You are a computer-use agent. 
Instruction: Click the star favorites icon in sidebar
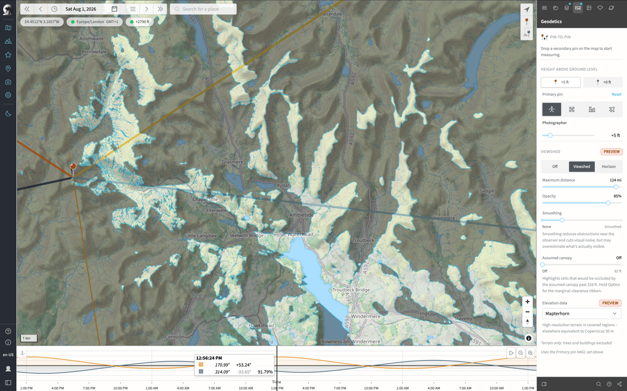tap(8, 55)
